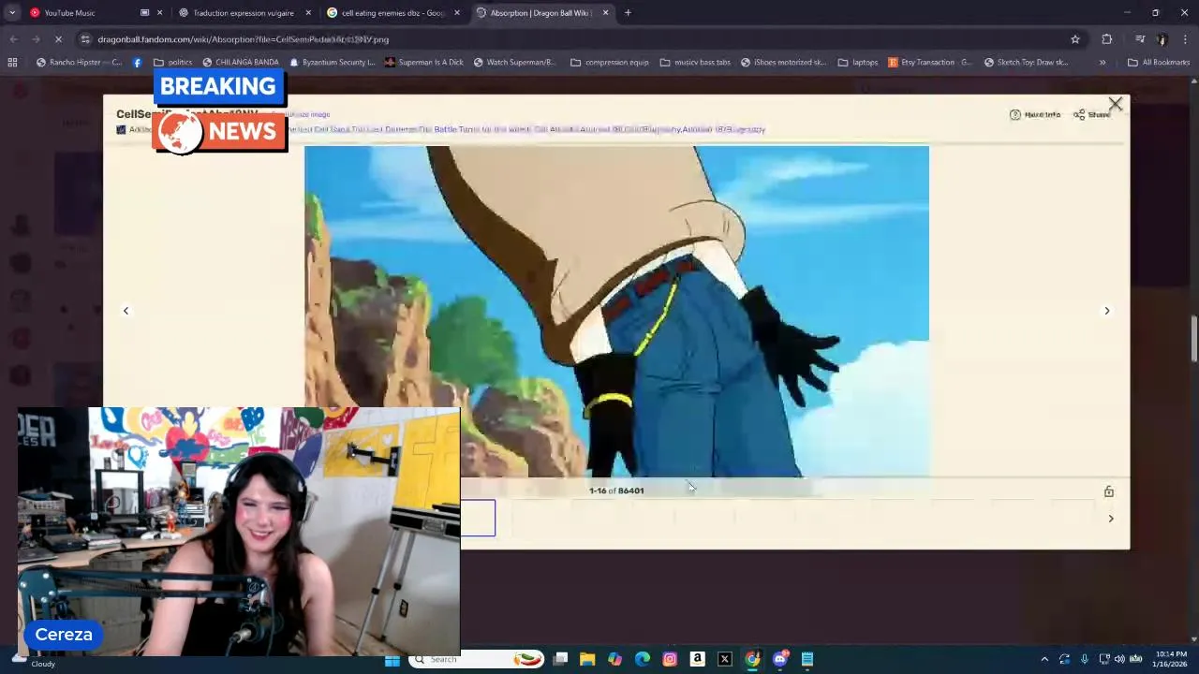Open the bookmarks bar apps grid
The width and height of the screenshot is (1199, 674).
click(12, 63)
